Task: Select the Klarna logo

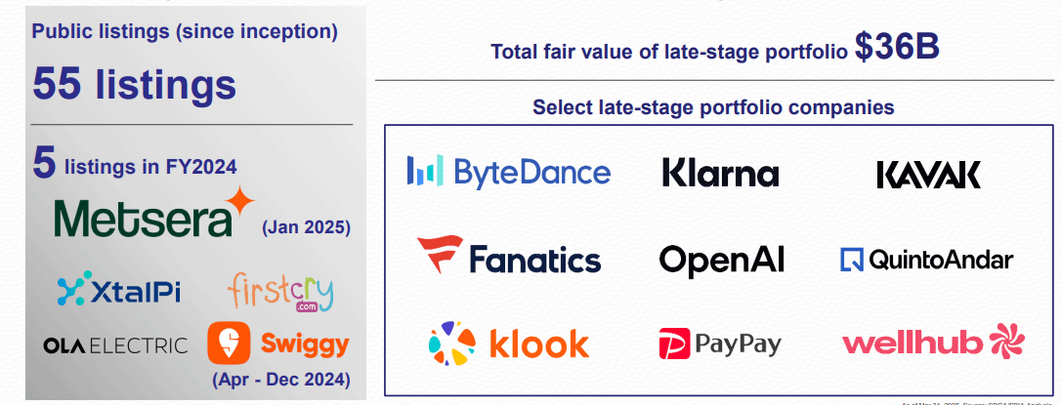Action: pos(720,173)
